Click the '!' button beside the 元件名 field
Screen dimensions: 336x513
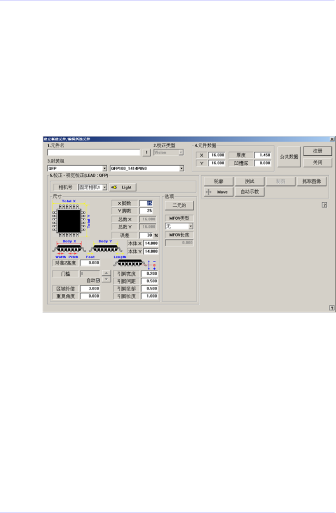click(147, 153)
